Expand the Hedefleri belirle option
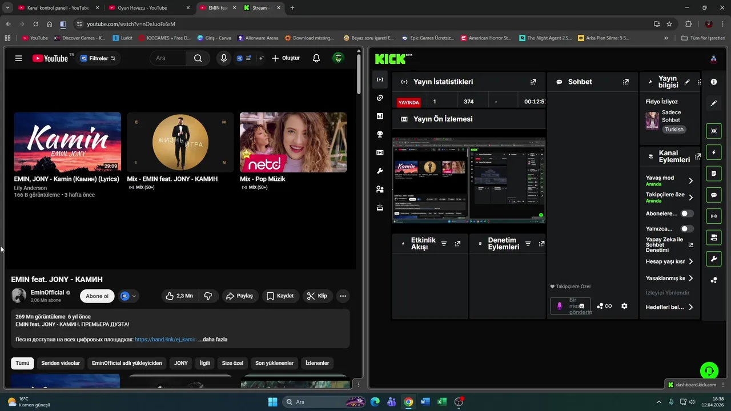Screen dimensions: 731x411 click(690, 307)
